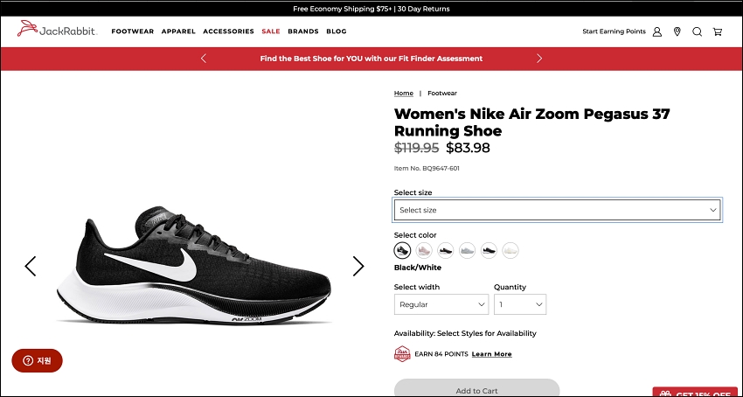Click the sale price $83.98

[x=468, y=148]
